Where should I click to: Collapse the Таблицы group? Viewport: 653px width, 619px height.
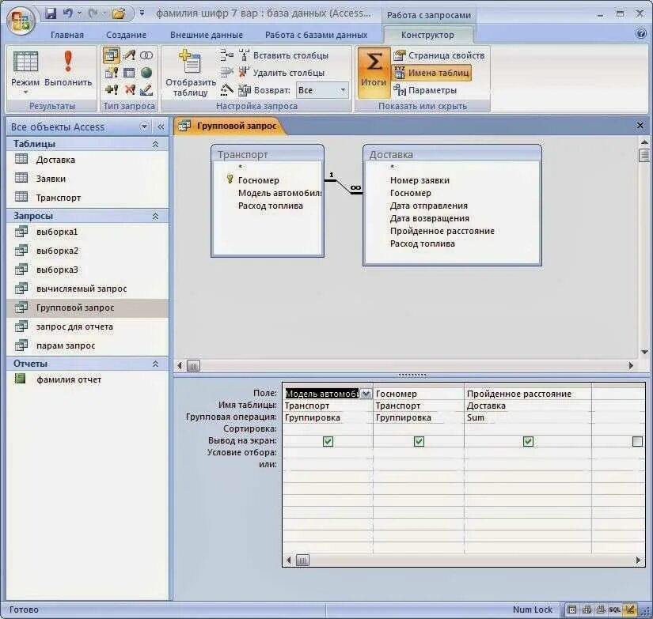[x=155, y=144]
